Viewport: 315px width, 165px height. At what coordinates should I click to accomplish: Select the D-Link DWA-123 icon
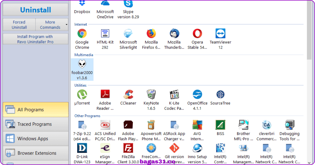[82, 148]
